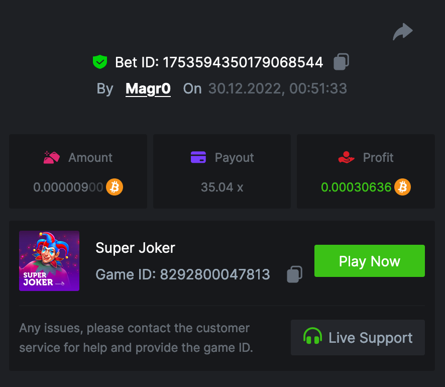
Task: Click the purple Payout card icon
Action: [x=198, y=157]
